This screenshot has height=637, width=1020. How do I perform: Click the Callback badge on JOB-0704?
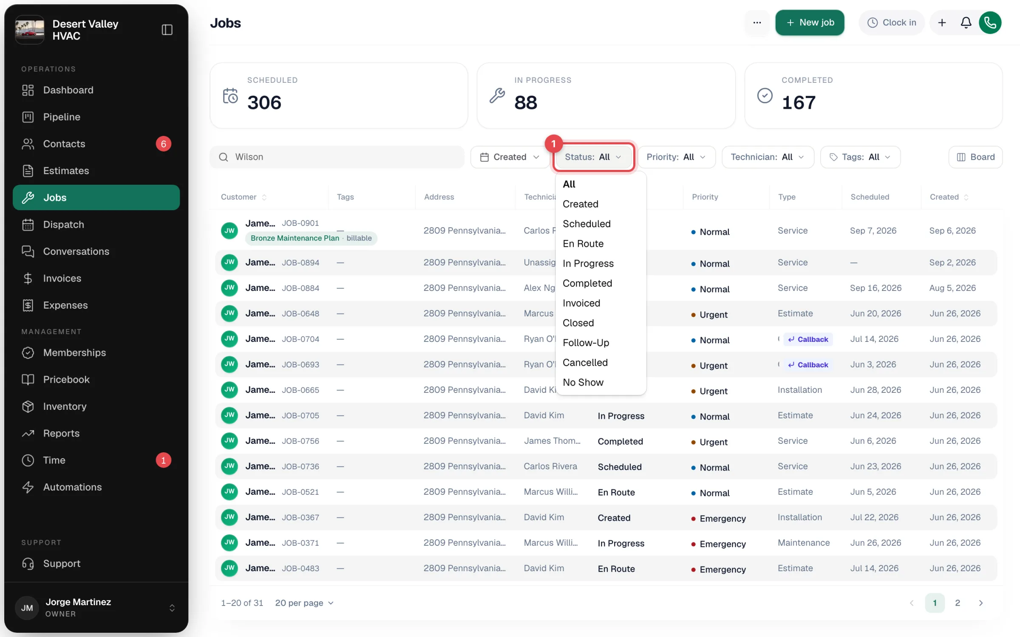pos(808,339)
